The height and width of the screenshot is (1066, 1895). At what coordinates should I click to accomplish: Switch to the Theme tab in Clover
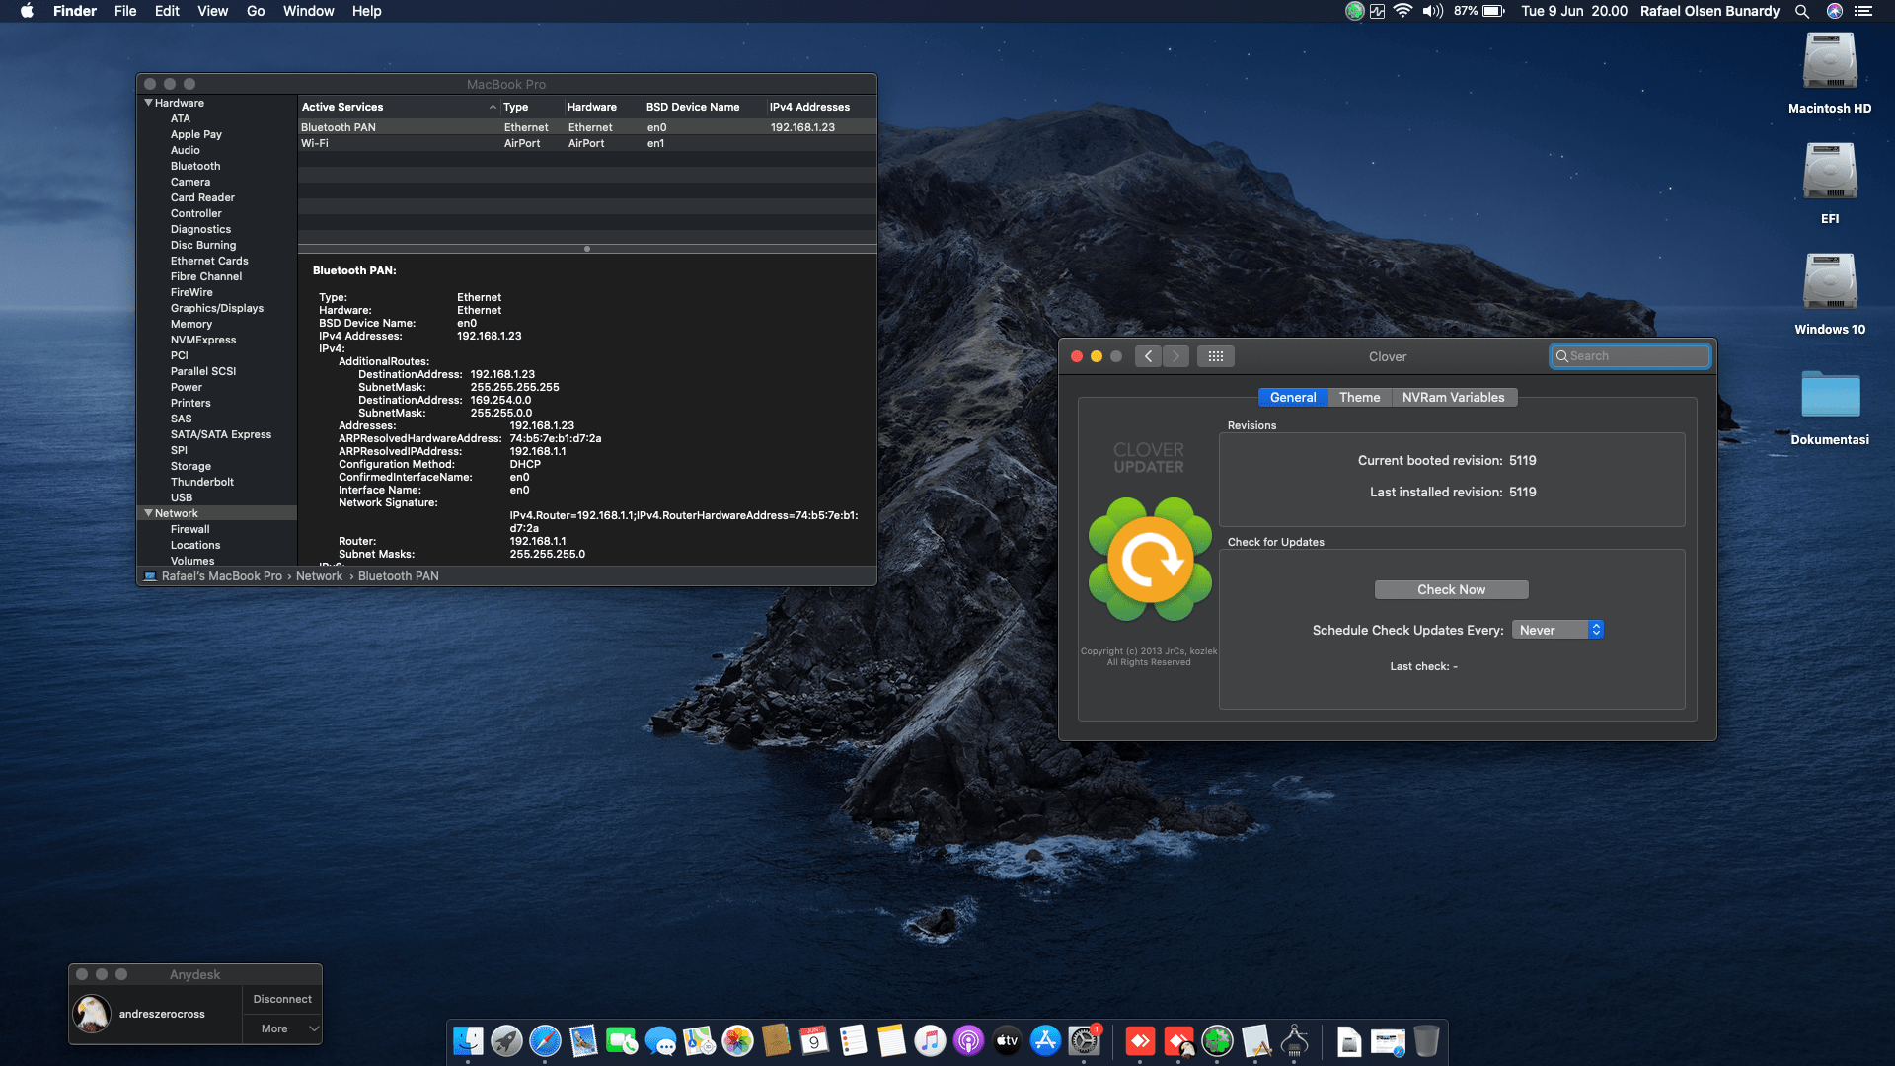[1359, 397]
